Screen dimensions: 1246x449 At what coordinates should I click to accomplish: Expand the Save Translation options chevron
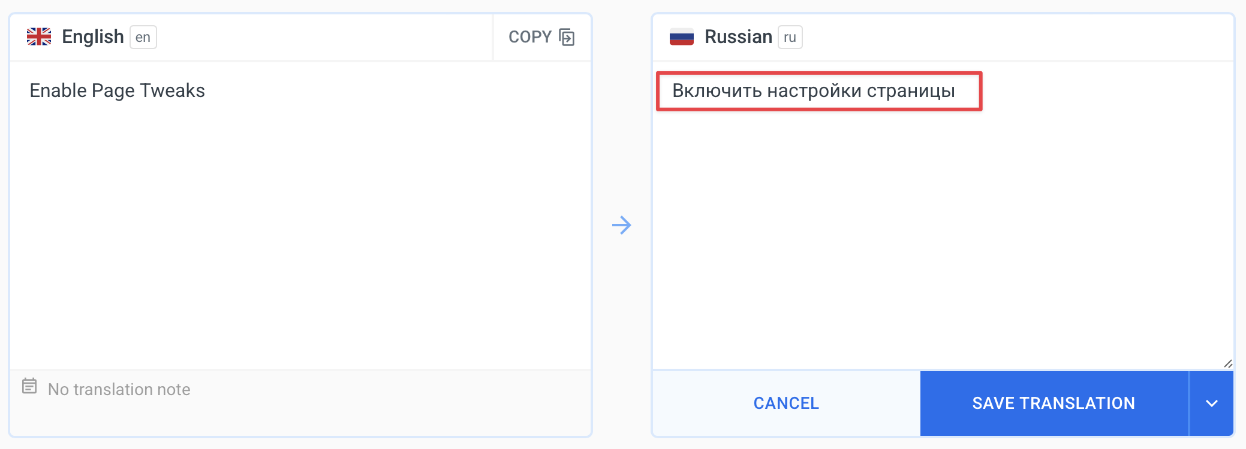[1211, 404]
